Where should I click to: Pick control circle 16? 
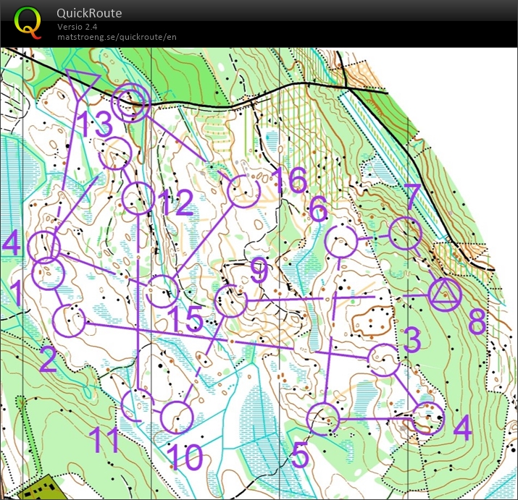pos(243,191)
